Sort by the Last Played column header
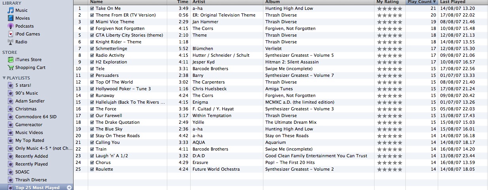488x190 pixels. (x=463, y=2)
